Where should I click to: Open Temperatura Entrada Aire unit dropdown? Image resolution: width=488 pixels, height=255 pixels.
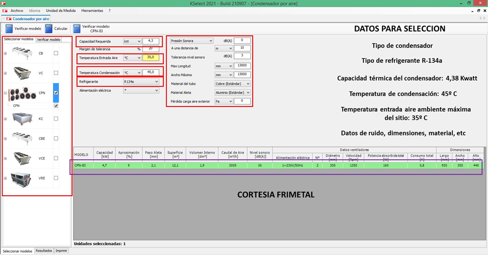click(x=132, y=58)
